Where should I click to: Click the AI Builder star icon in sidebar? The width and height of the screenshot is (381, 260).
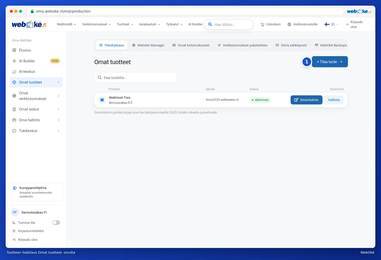14,61
